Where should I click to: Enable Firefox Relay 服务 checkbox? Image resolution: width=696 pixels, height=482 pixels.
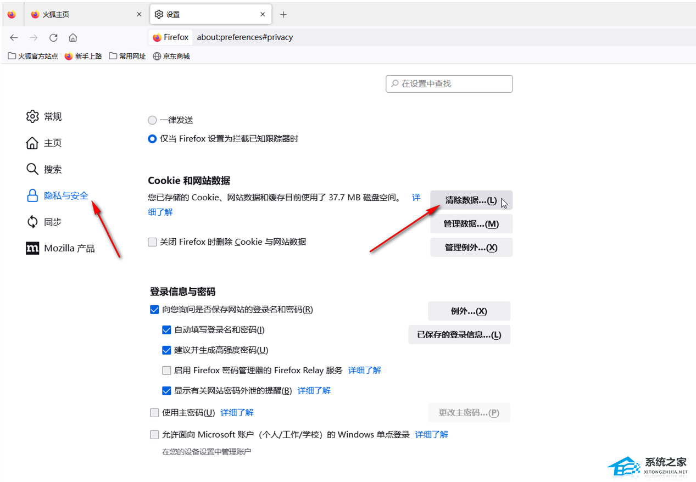[166, 371]
